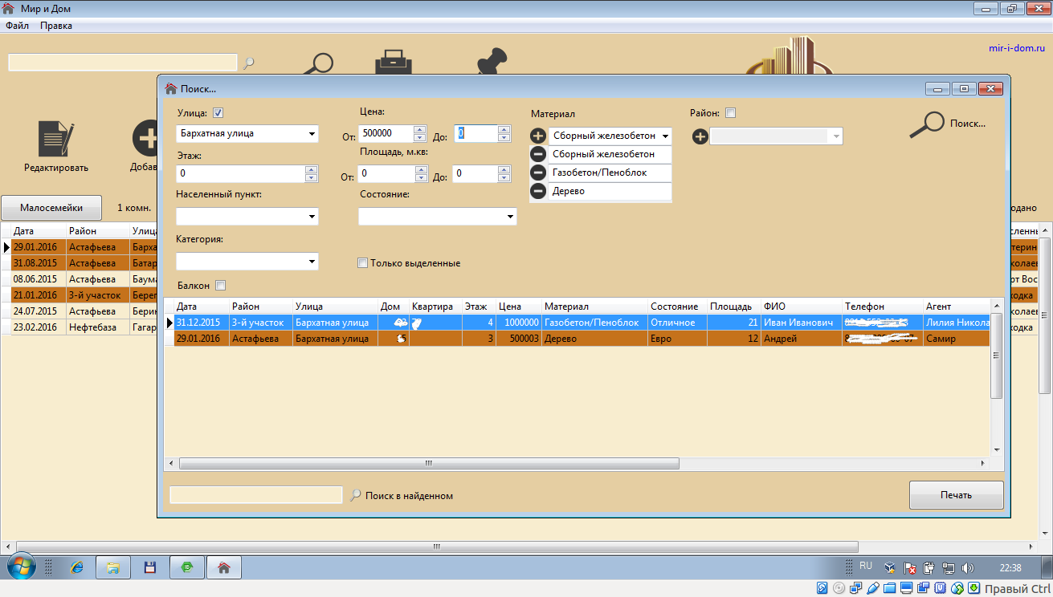This screenshot has width=1053, height=597.
Task: Click the printer icon in main toolbar
Action: (394, 63)
